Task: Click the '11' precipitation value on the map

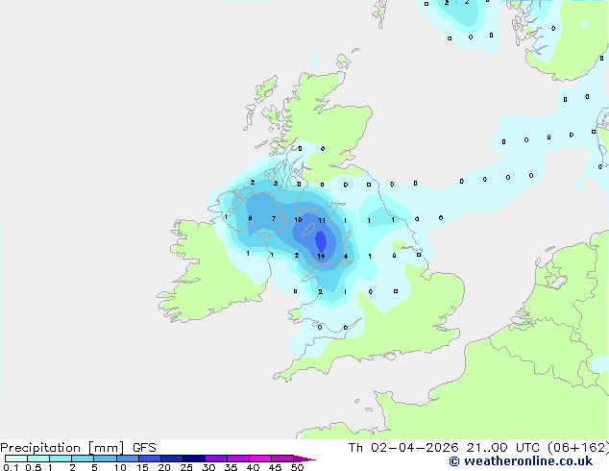Action: pyautogui.click(x=322, y=221)
